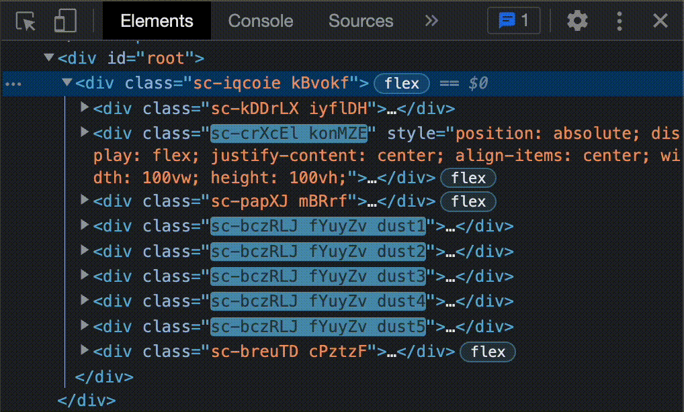Select the highlighted sc-crXcEl konMZE class

[289, 134]
